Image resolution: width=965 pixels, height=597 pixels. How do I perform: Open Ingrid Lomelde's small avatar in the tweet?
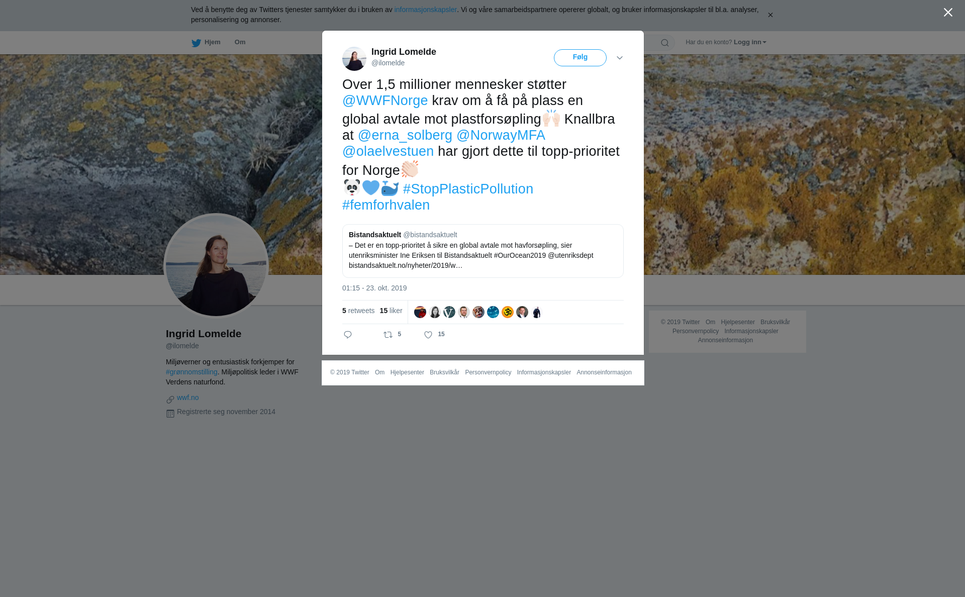(x=354, y=59)
